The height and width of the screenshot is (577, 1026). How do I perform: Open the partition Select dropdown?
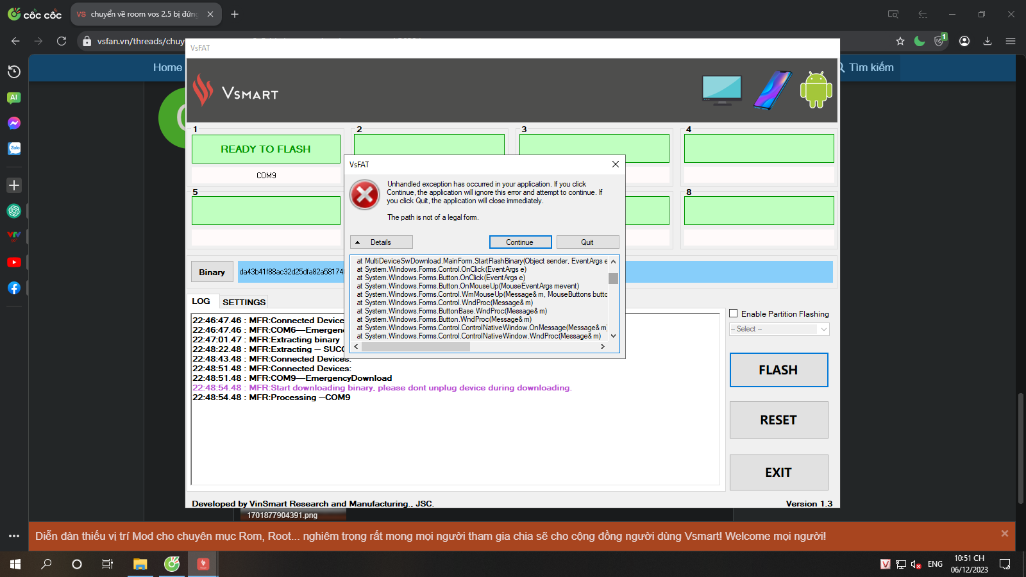779,329
